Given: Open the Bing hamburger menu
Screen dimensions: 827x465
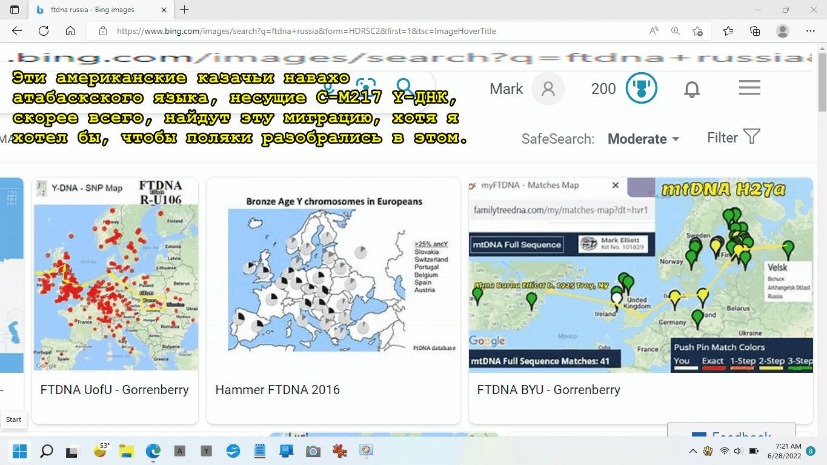Looking at the screenshot, I should (749, 89).
